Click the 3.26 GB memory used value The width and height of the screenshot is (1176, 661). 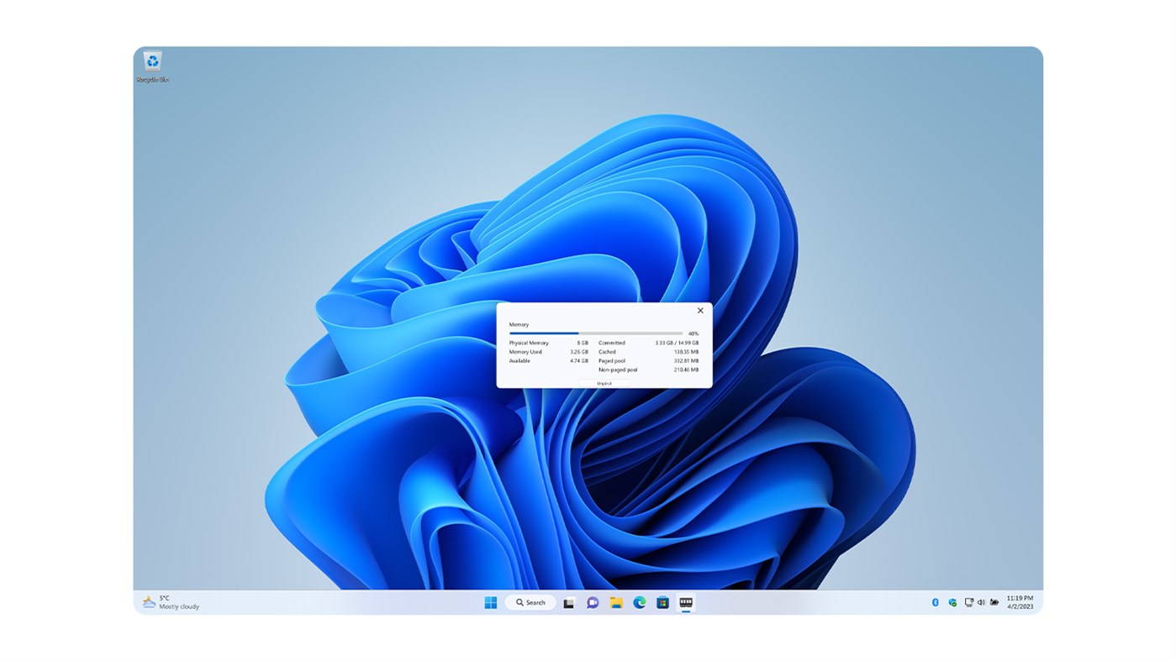pyautogui.click(x=579, y=352)
